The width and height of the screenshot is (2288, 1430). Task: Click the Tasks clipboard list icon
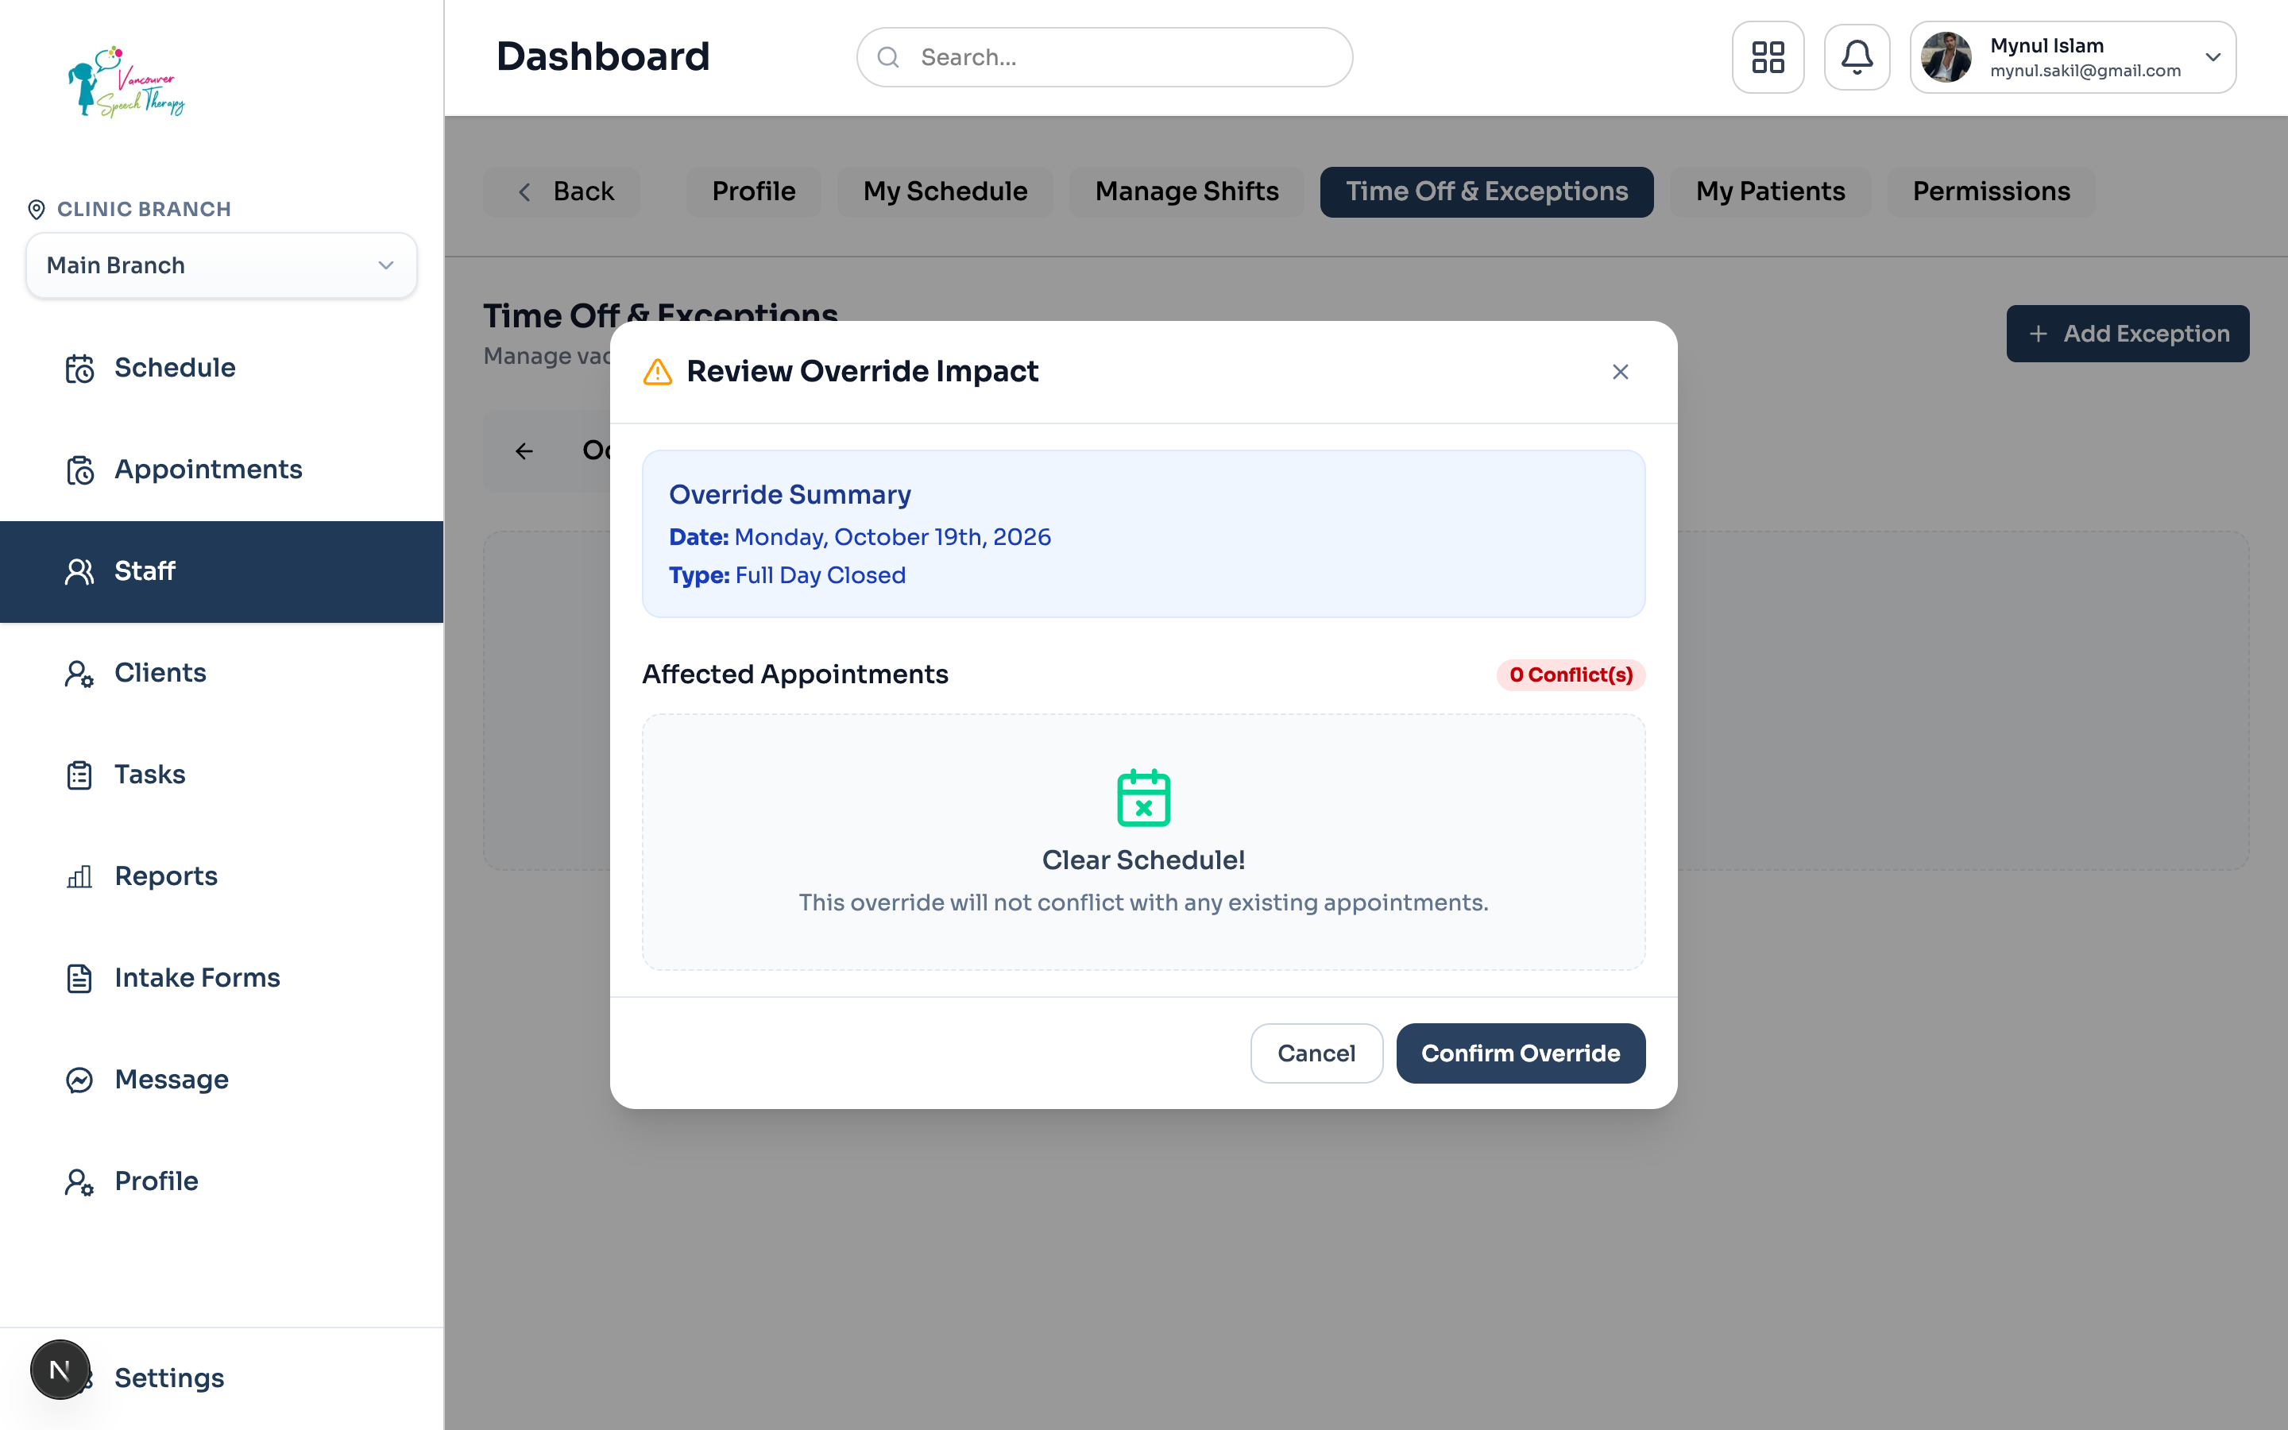tap(79, 775)
